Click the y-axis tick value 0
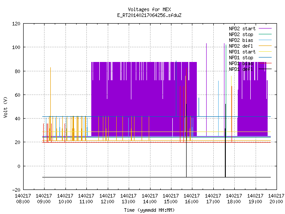Image resolution: width=285 pixels, height=214 pixels. (19, 166)
